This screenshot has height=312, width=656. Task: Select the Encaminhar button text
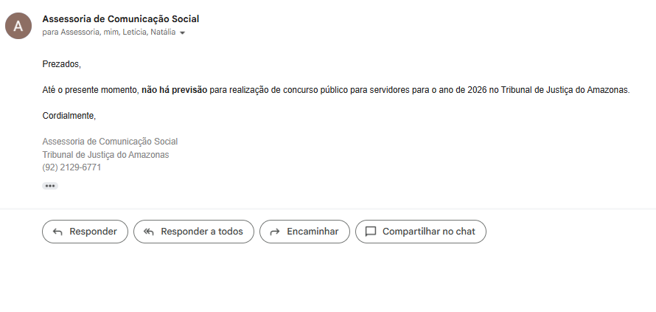click(313, 232)
